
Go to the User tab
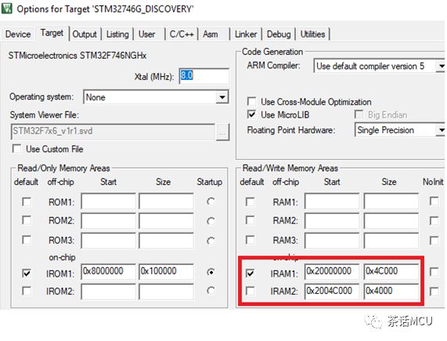[x=147, y=34]
